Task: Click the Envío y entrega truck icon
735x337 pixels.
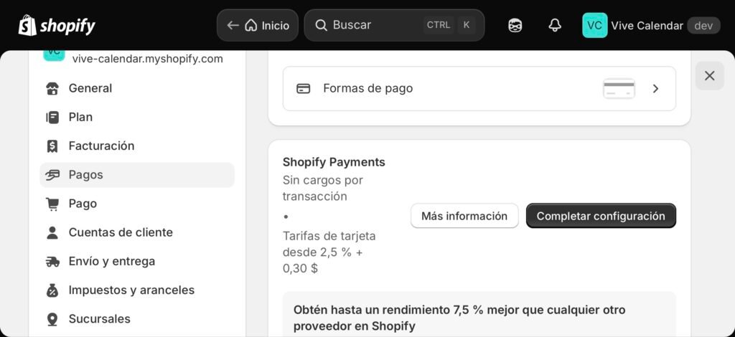Action: pyautogui.click(x=52, y=262)
